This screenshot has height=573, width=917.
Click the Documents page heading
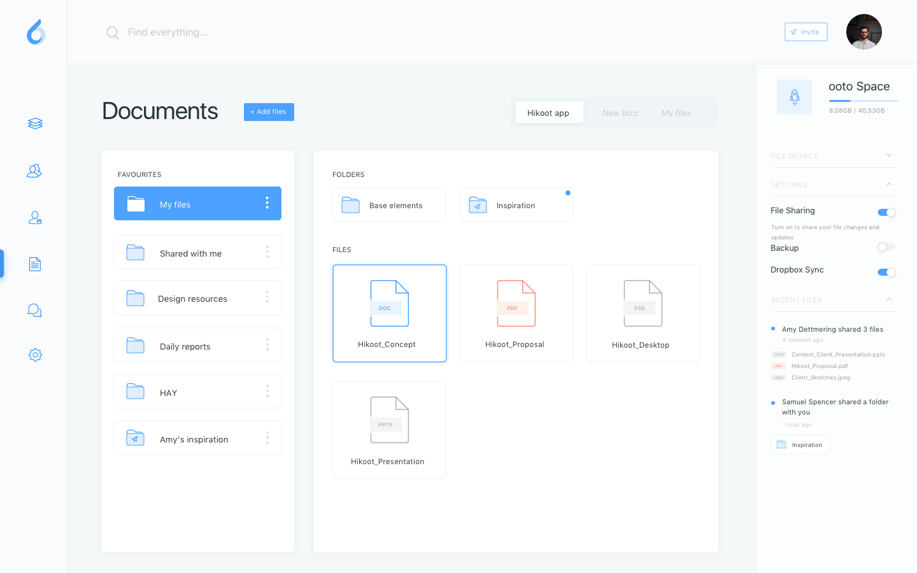click(160, 111)
